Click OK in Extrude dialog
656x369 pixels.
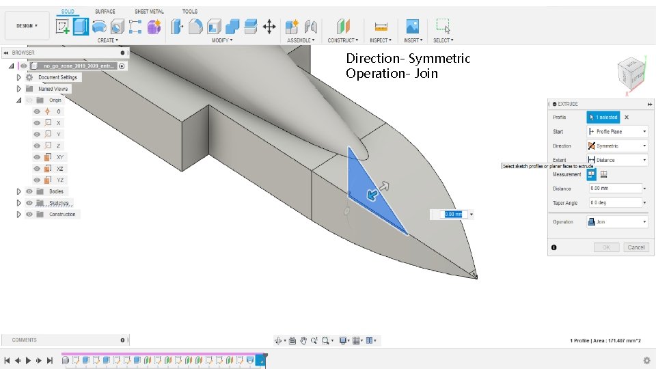click(x=606, y=247)
